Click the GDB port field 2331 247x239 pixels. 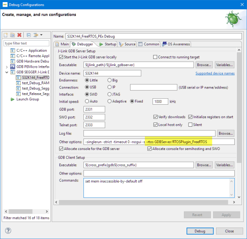[94, 109]
